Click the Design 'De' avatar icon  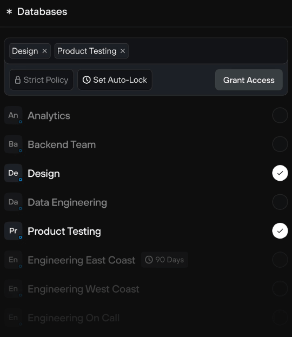point(13,173)
